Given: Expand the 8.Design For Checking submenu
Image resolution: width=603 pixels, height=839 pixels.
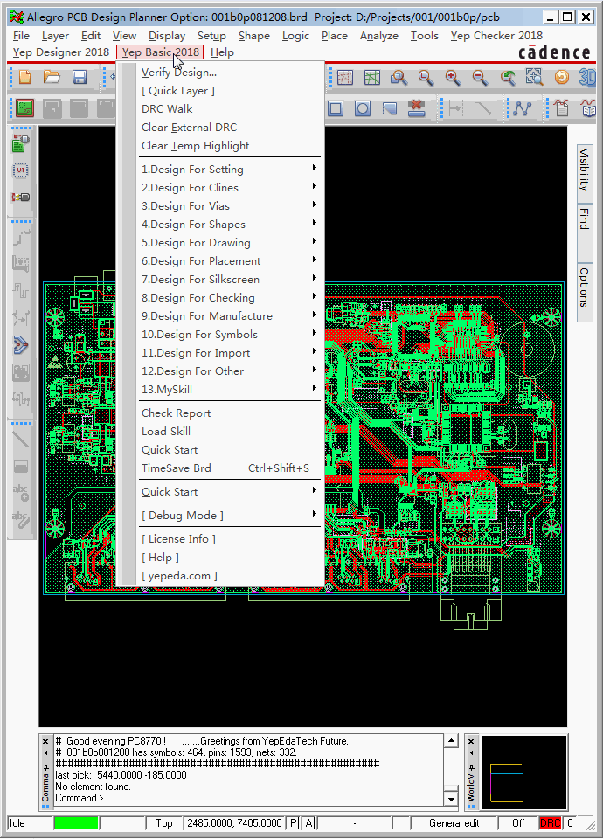Looking at the screenshot, I should coord(229,297).
